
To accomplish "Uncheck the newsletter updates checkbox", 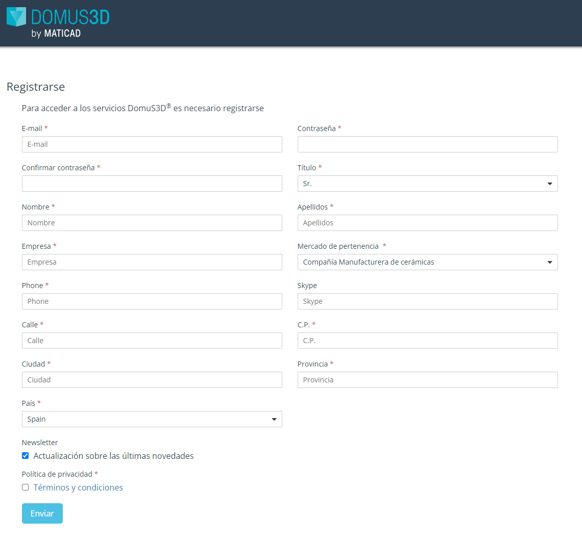I will pos(25,455).
